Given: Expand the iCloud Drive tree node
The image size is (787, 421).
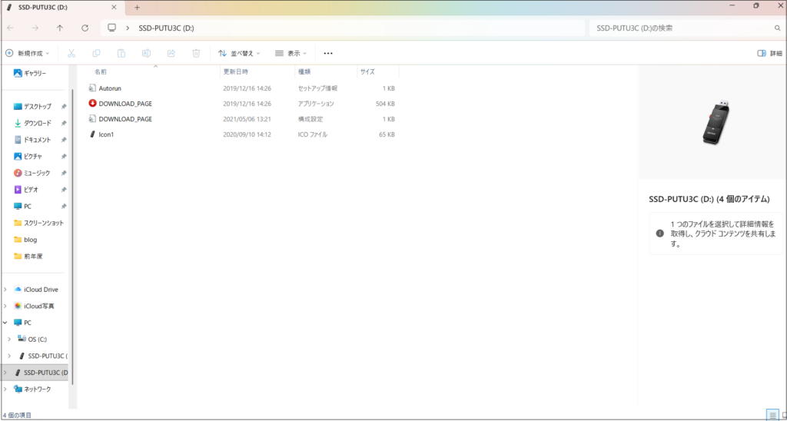Looking at the screenshot, I should point(6,290).
